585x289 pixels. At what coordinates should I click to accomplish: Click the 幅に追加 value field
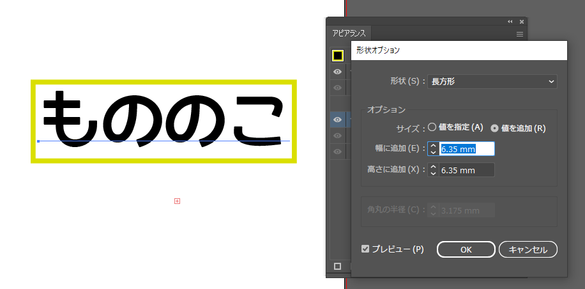pyautogui.click(x=466, y=149)
